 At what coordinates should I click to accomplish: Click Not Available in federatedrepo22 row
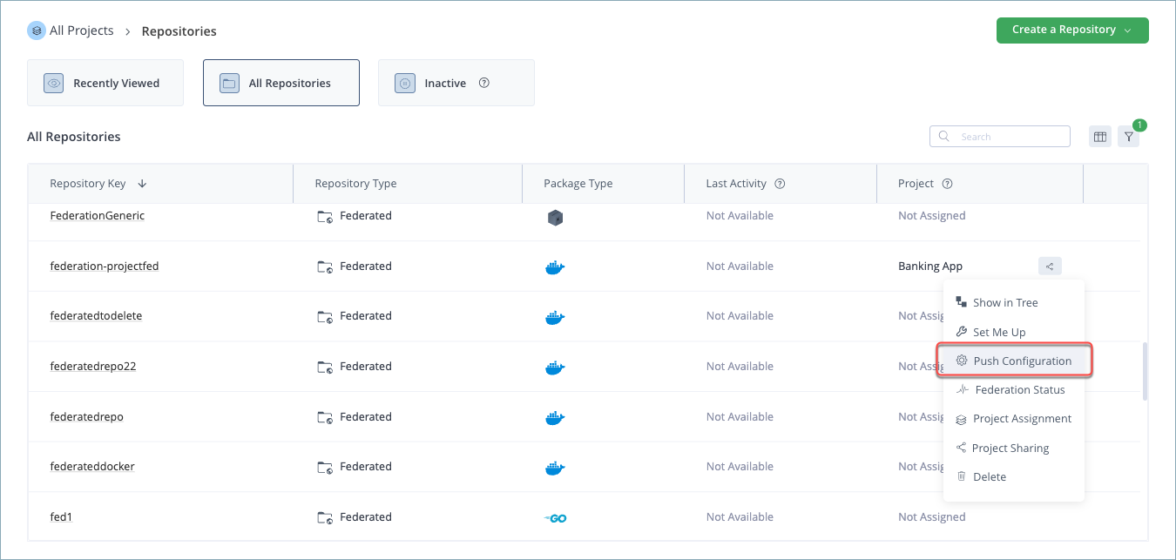(740, 366)
